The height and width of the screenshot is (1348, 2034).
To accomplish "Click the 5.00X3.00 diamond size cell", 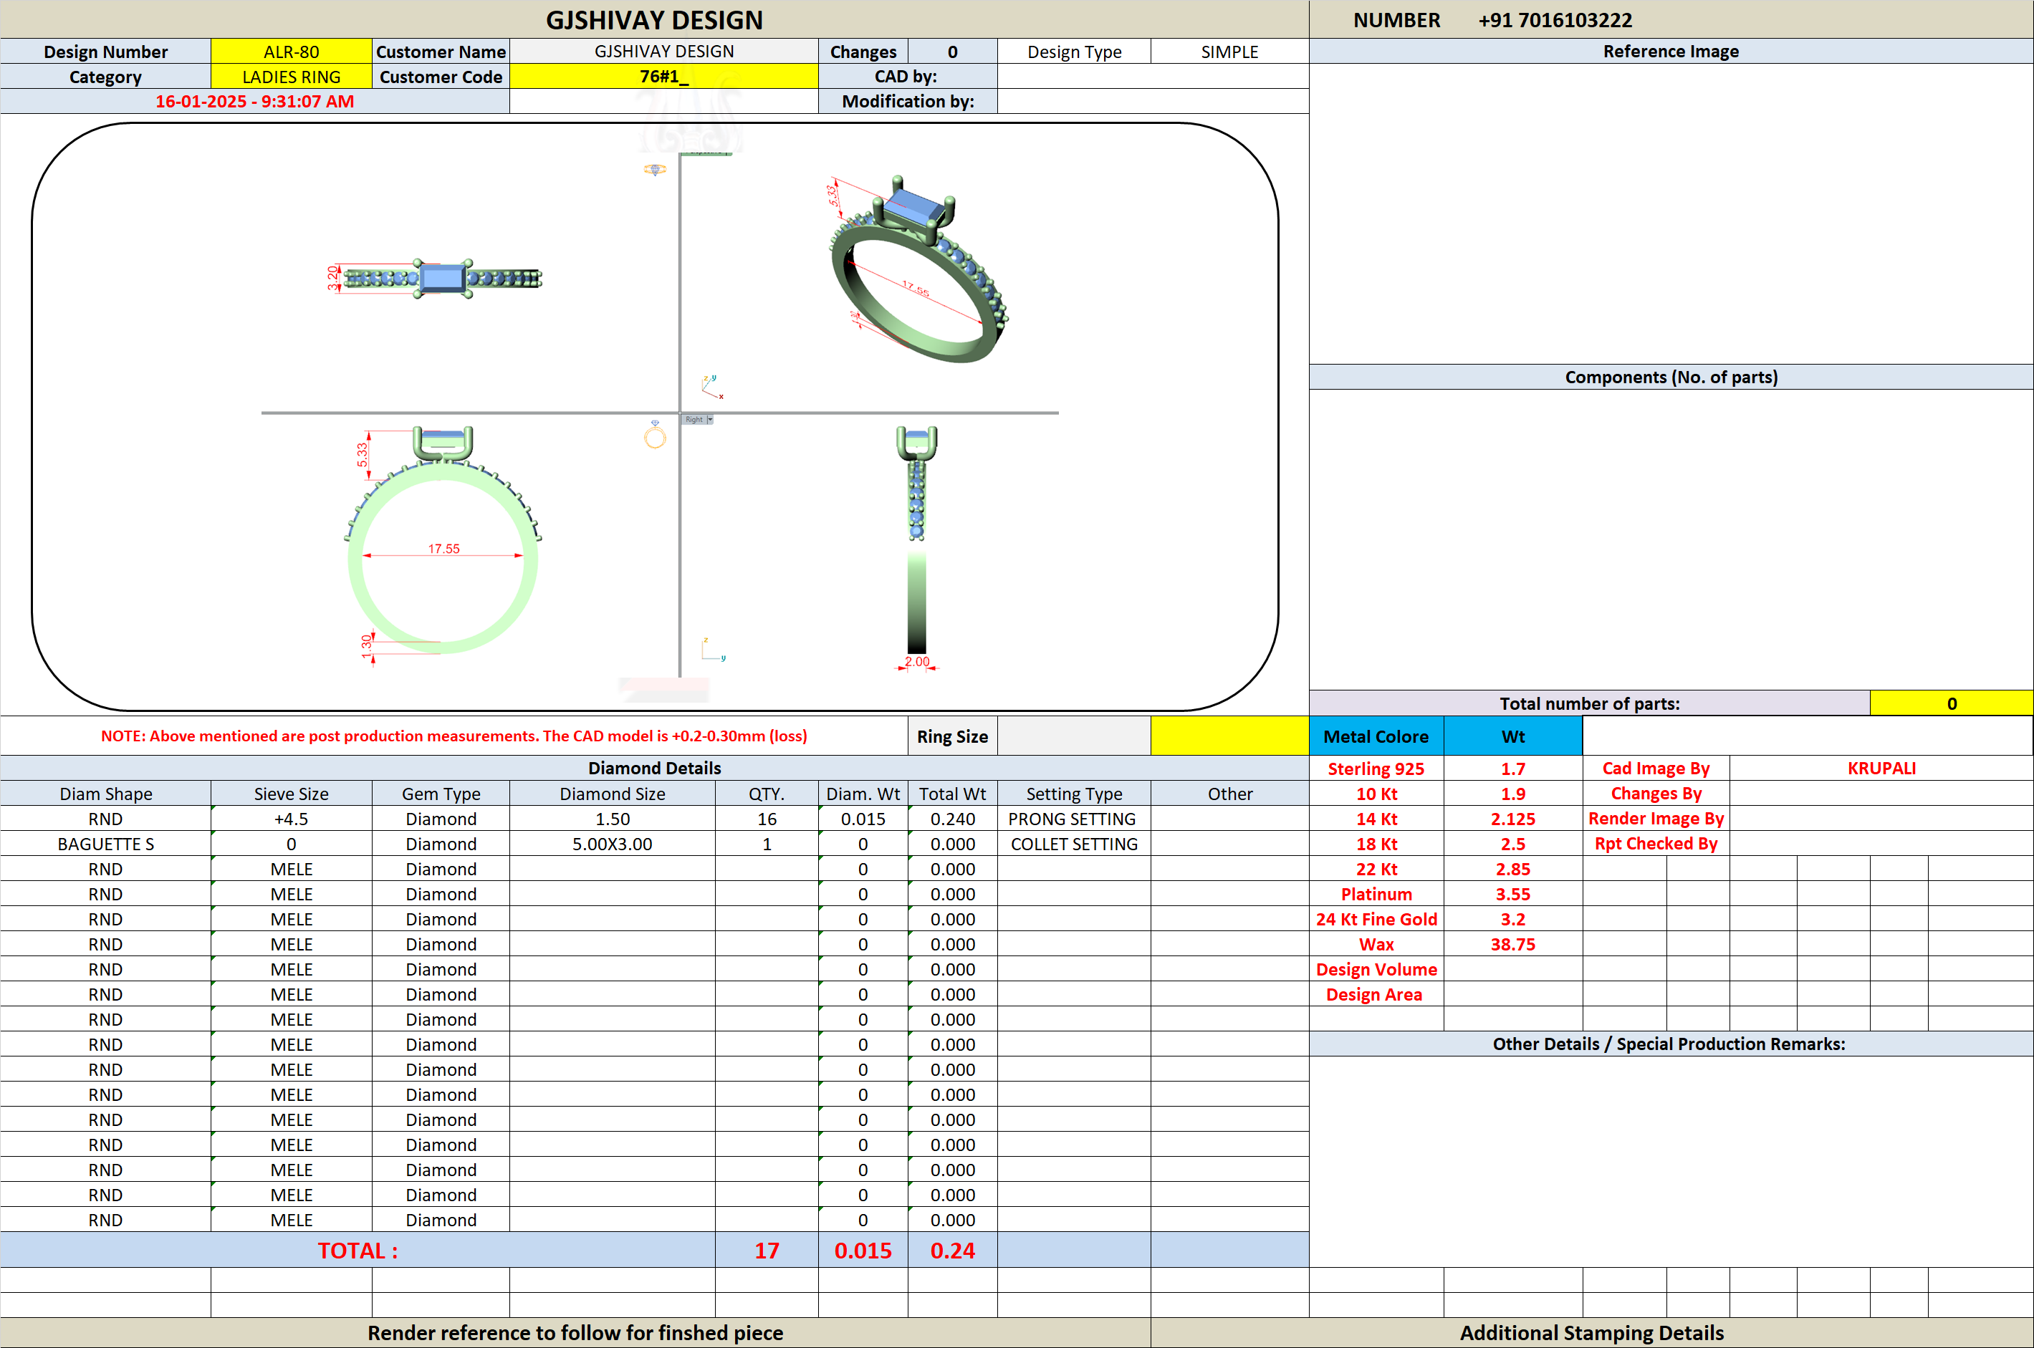I will point(612,843).
